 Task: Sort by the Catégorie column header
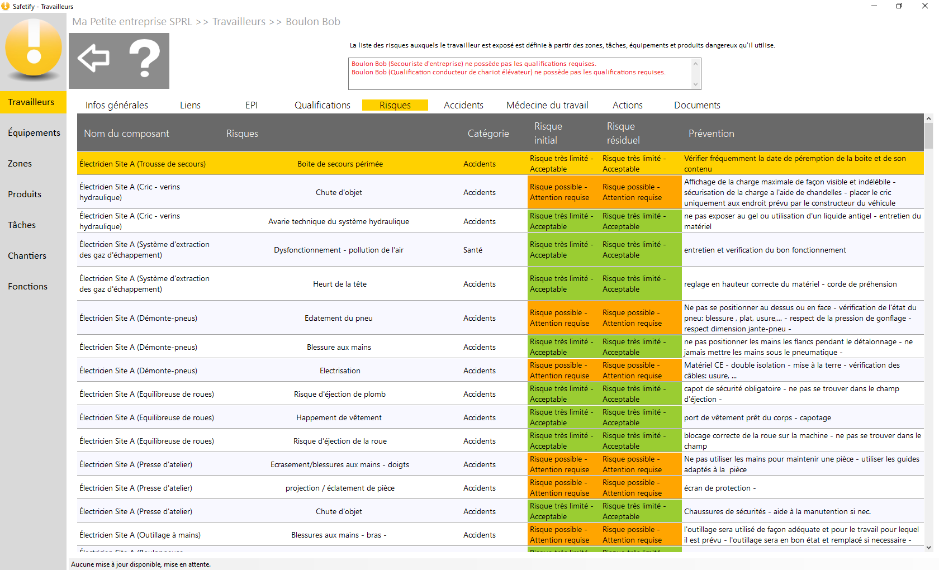(x=488, y=134)
